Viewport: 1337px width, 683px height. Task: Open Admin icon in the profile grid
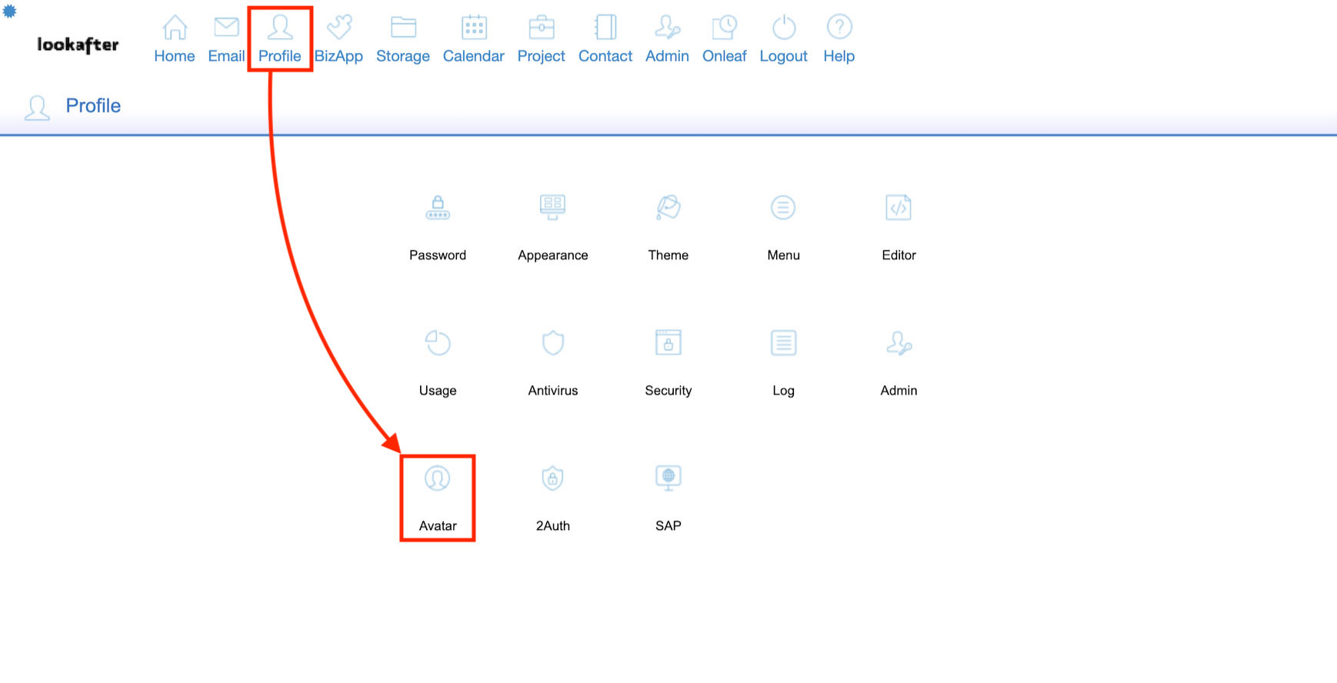pos(899,344)
